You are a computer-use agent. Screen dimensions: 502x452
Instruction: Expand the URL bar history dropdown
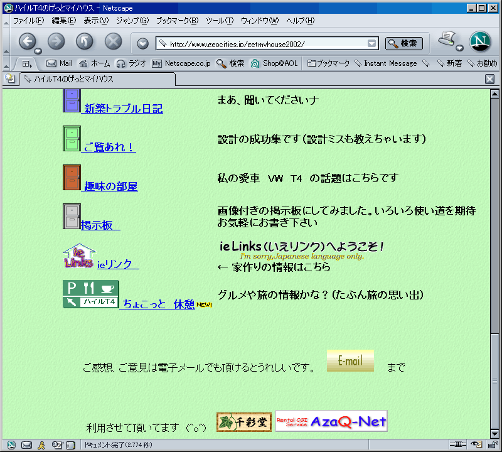pos(371,43)
